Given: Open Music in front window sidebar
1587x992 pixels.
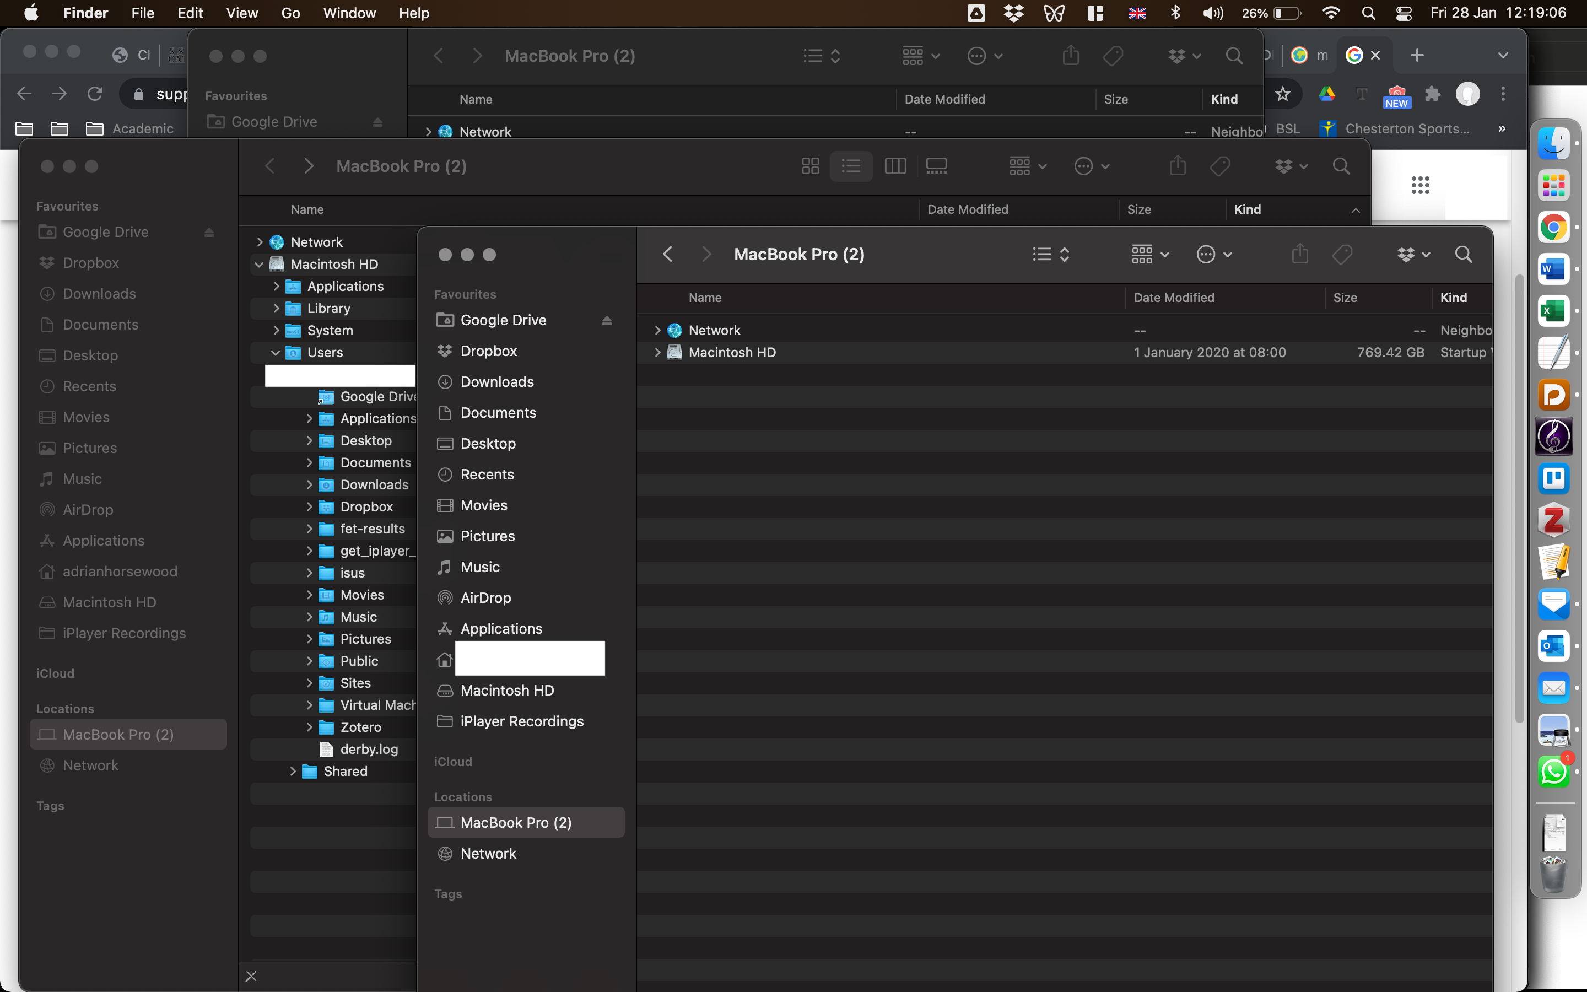Looking at the screenshot, I should [480, 567].
